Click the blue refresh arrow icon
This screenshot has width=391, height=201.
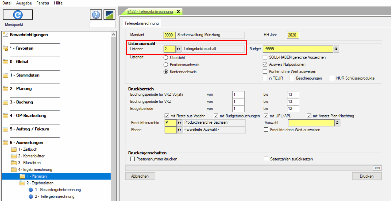(x=18, y=15)
